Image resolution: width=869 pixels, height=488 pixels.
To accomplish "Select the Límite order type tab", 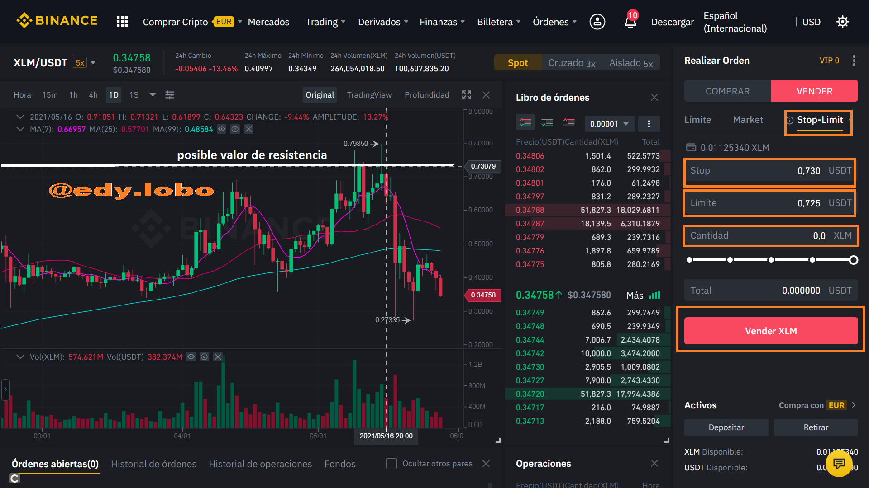I will (697, 120).
